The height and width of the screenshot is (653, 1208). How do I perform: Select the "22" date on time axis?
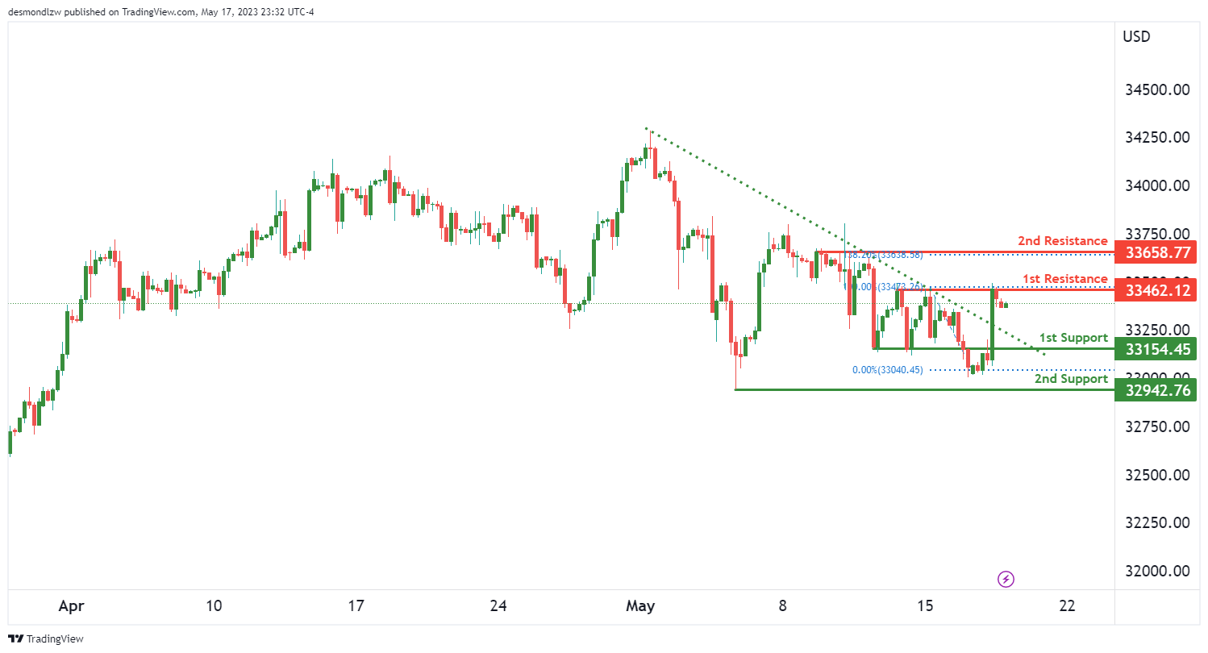[1068, 605]
